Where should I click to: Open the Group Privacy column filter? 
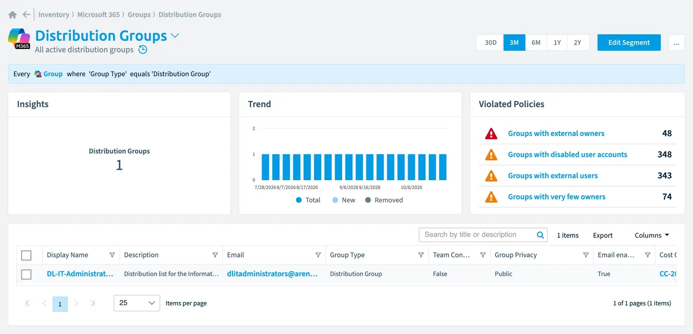pos(586,255)
